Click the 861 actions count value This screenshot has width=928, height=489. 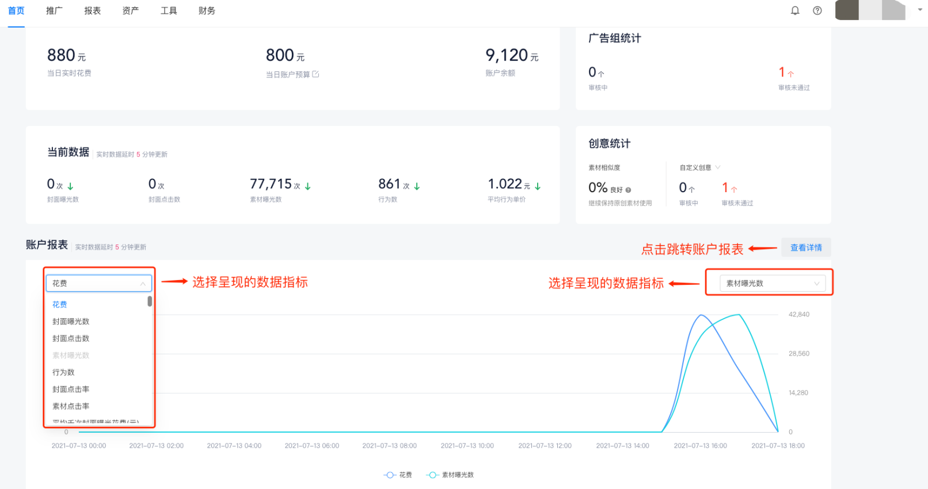point(389,184)
